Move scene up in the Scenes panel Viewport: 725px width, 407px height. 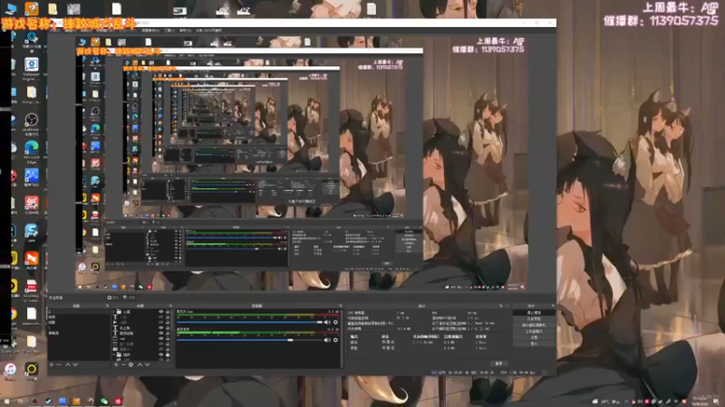[x=67, y=364]
